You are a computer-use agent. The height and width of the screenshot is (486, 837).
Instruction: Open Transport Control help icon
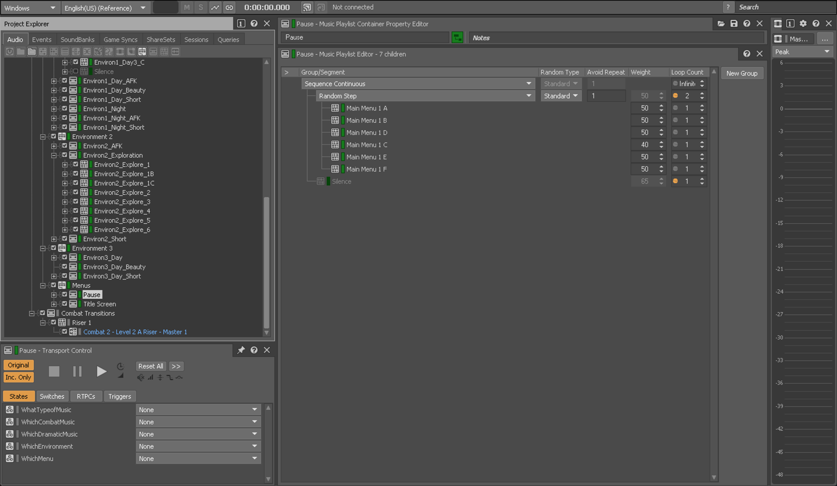point(254,350)
